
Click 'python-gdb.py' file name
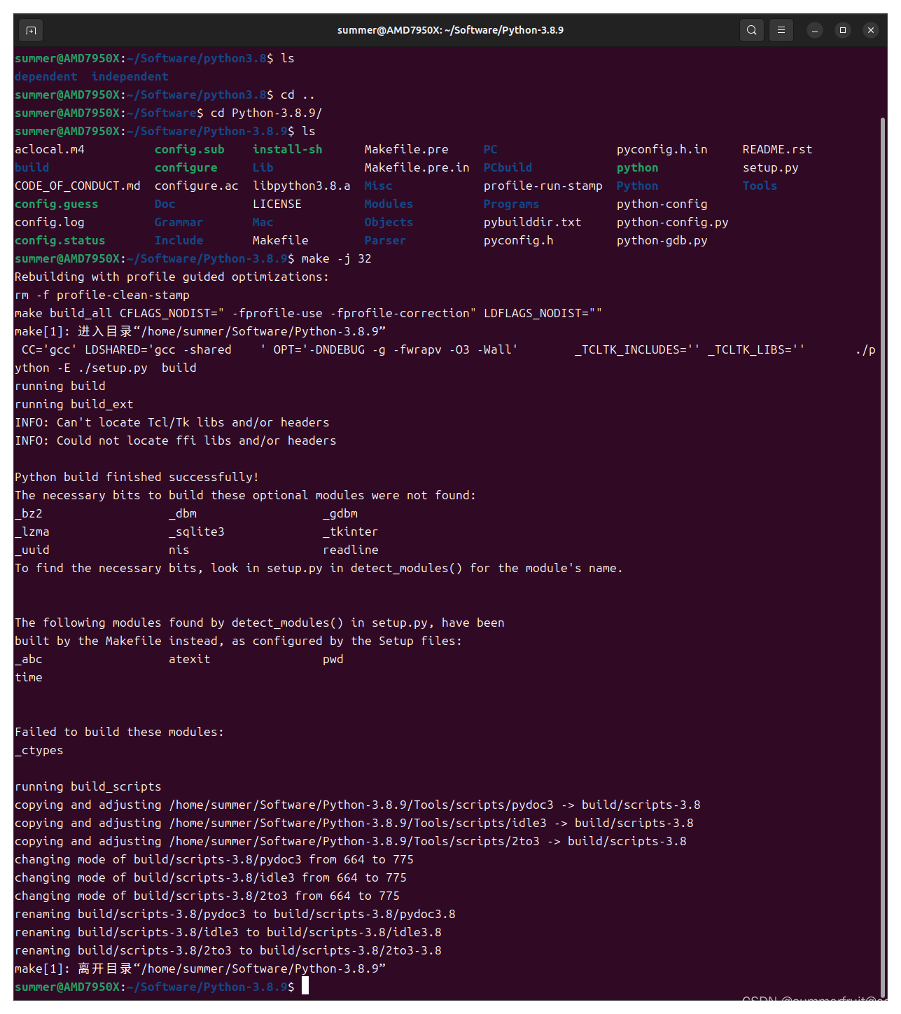pyautogui.click(x=662, y=240)
